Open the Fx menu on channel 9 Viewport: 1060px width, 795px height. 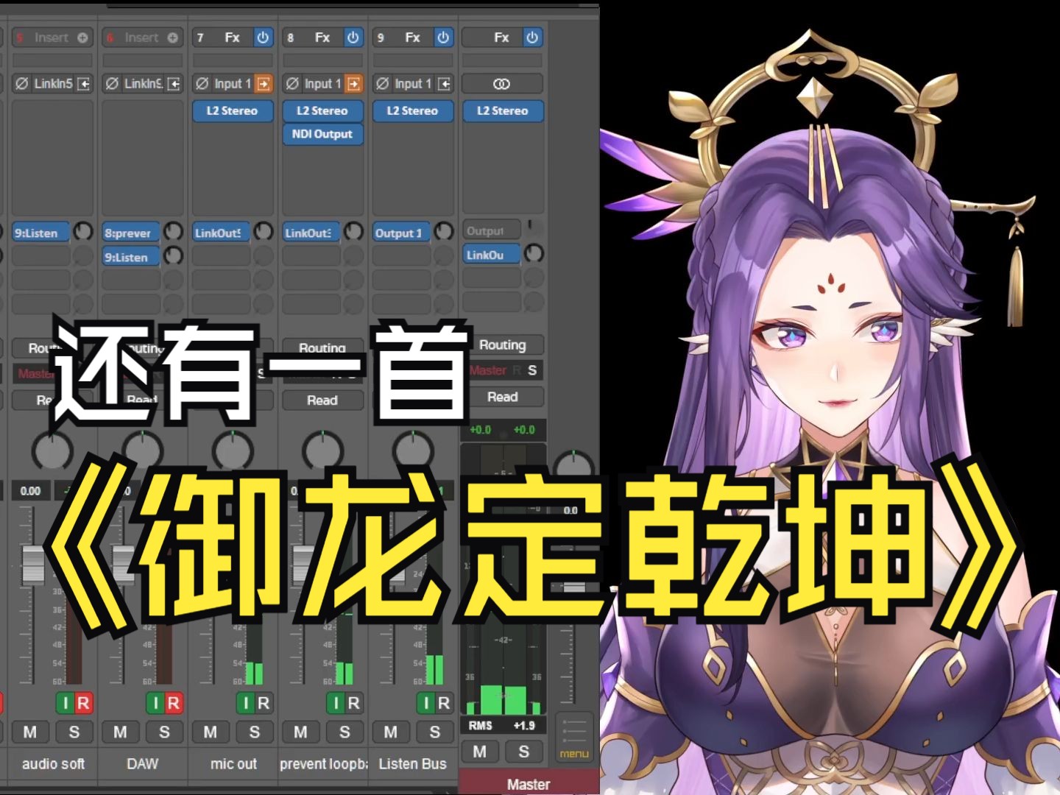click(413, 38)
